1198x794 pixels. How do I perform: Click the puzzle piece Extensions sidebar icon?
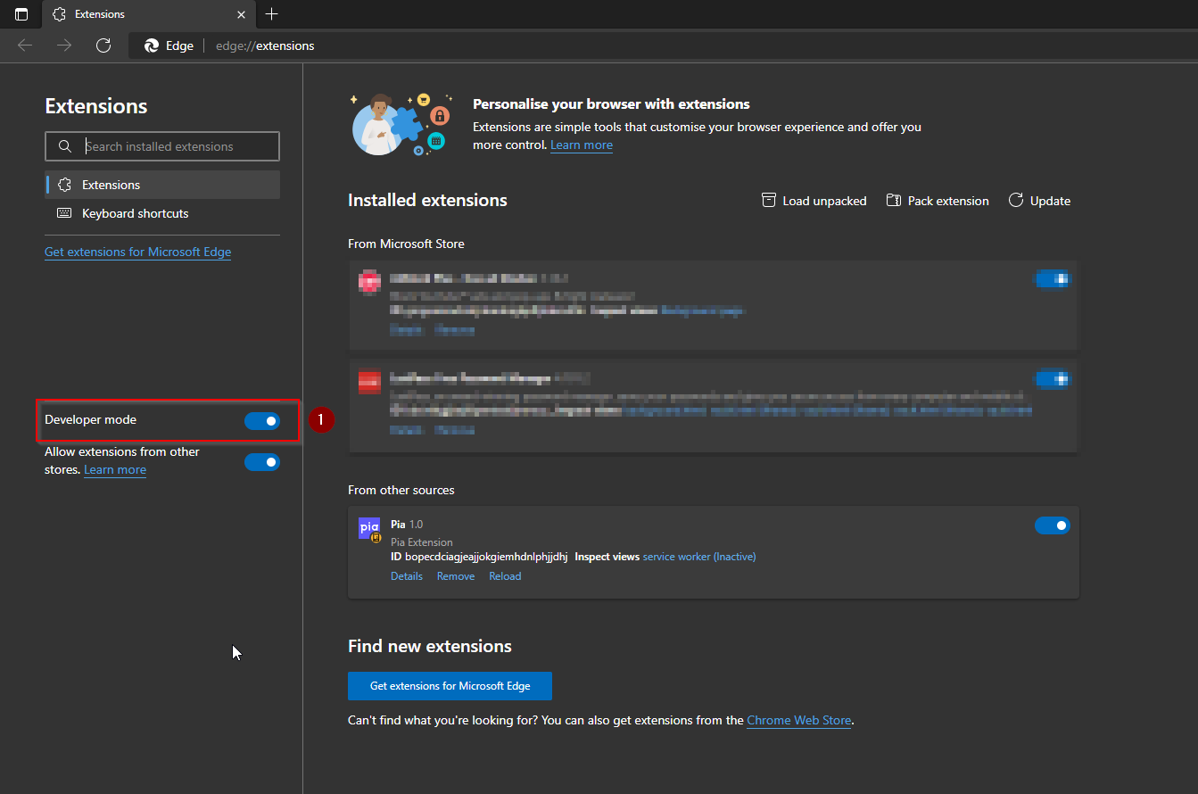[64, 185]
